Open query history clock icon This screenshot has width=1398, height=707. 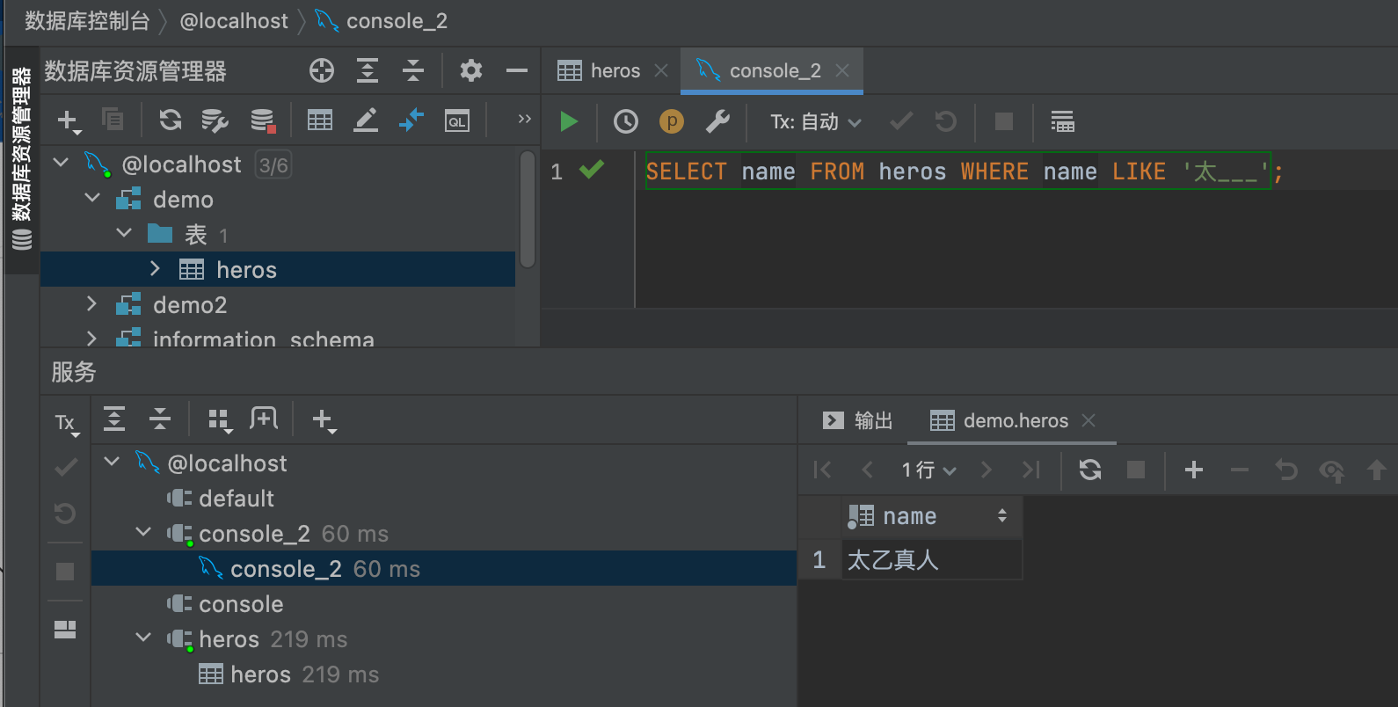(626, 121)
